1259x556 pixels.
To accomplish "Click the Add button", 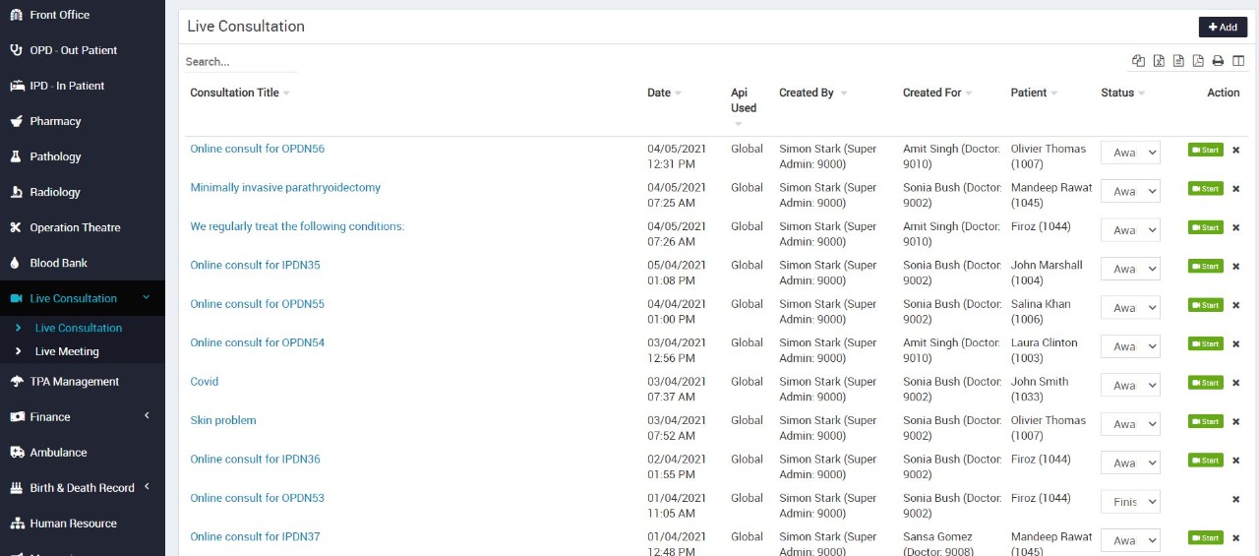I will click(1223, 28).
